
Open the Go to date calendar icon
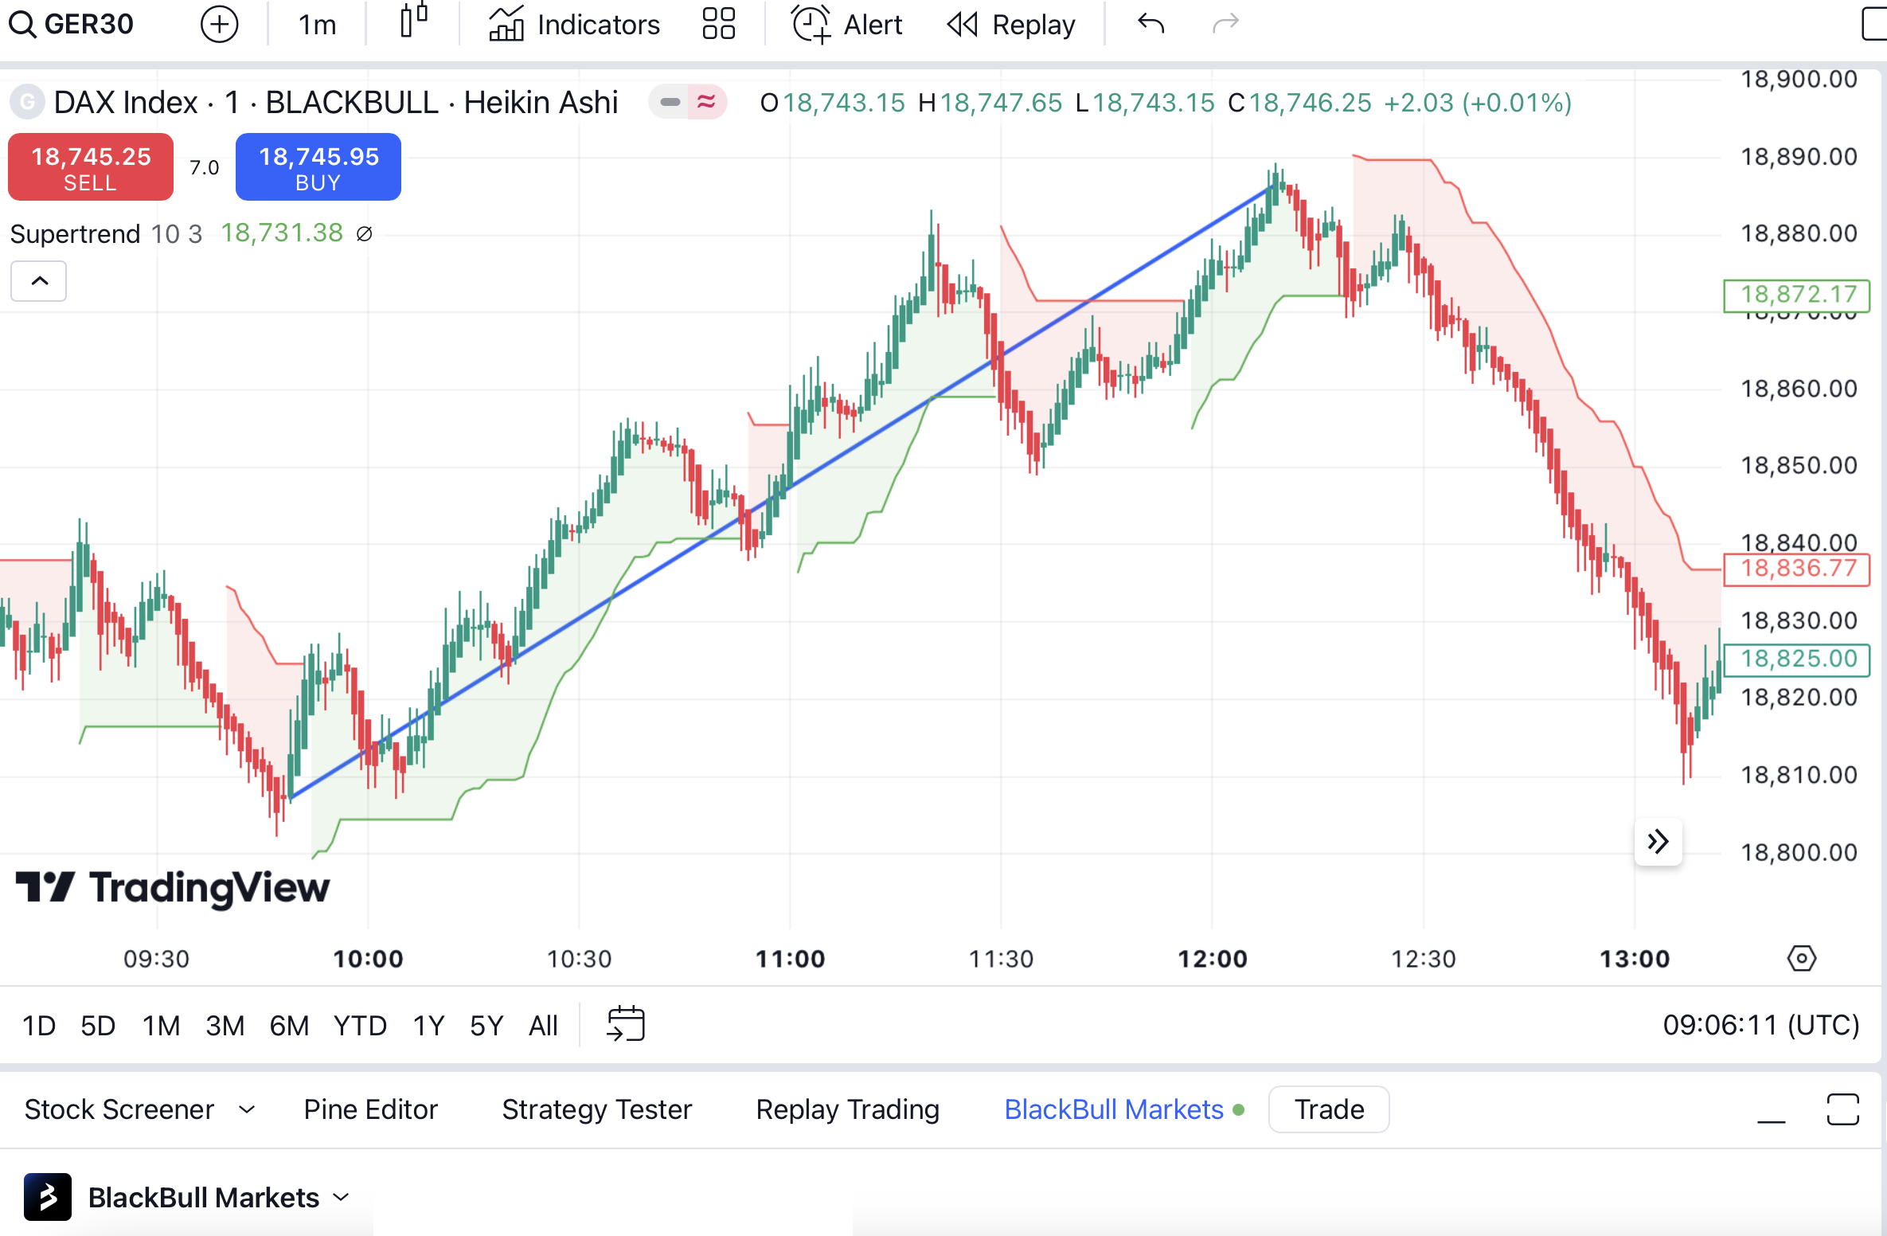pos(626,1024)
